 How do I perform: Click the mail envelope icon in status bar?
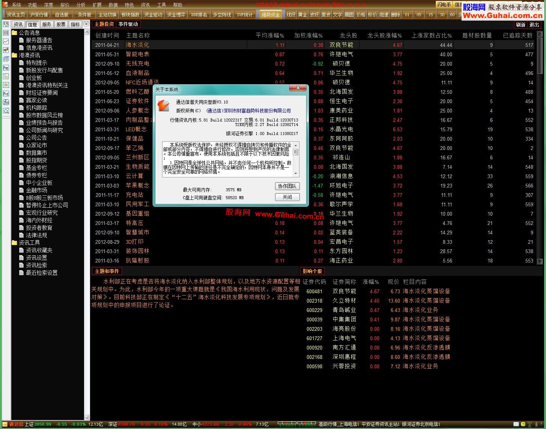pyautogui.click(x=517, y=424)
